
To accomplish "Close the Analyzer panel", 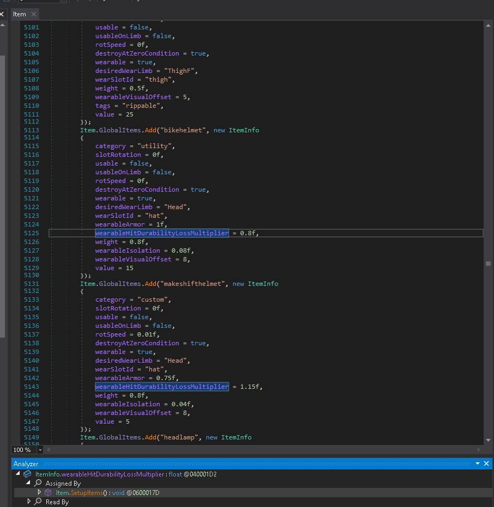I will [x=486, y=463].
